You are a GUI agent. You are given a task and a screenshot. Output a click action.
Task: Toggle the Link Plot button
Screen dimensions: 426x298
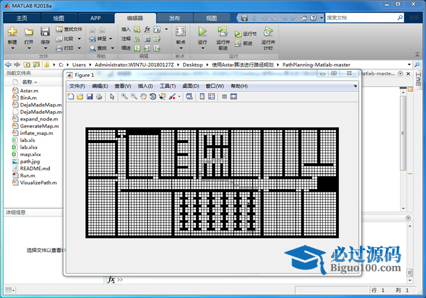click(189, 97)
